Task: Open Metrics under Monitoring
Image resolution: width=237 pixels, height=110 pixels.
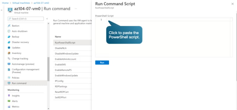Action: [x=16, y=107]
